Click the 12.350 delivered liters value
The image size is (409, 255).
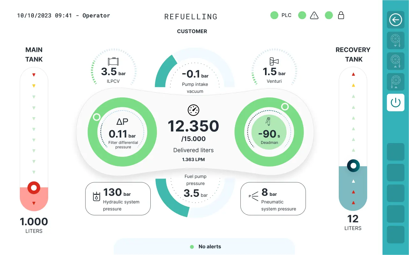click(193, 126)
